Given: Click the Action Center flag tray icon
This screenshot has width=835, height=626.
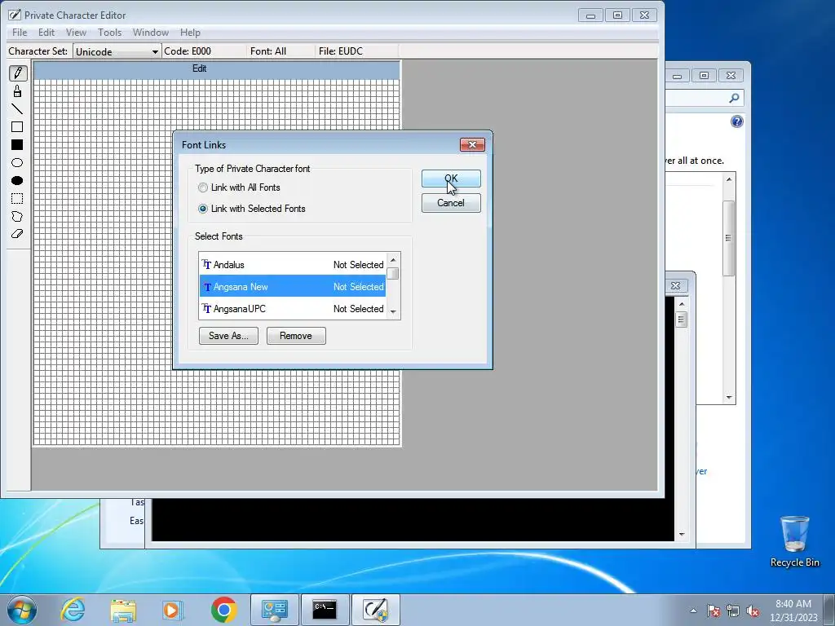Looking at the screenshot, I should click(x=714, y=611).
